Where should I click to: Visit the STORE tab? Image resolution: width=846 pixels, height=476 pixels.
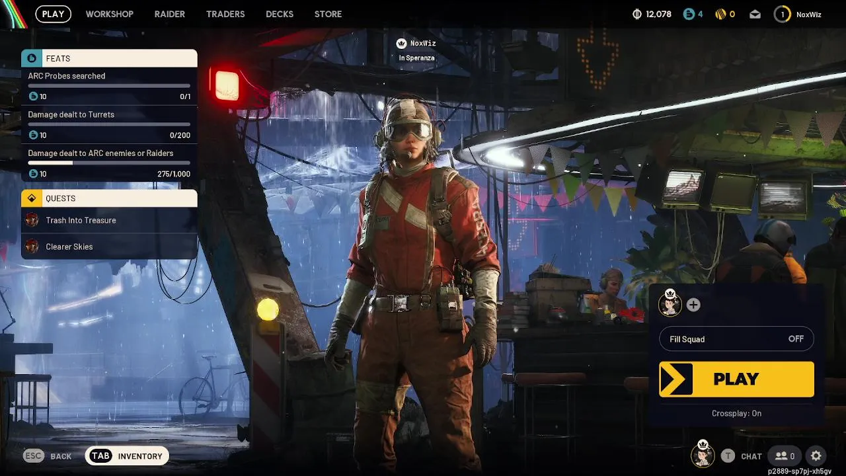click(328, 14)
